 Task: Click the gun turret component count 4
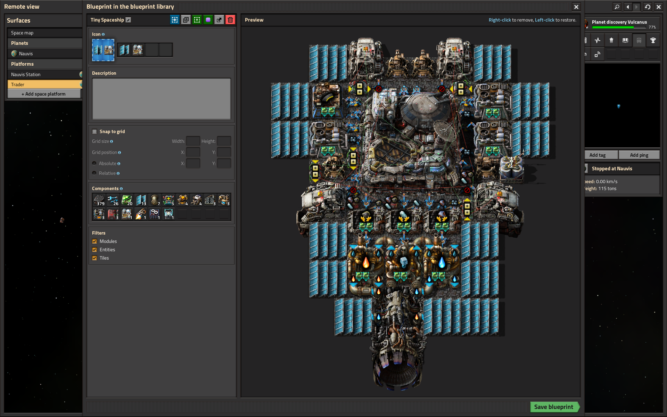[x=182, y=200]
